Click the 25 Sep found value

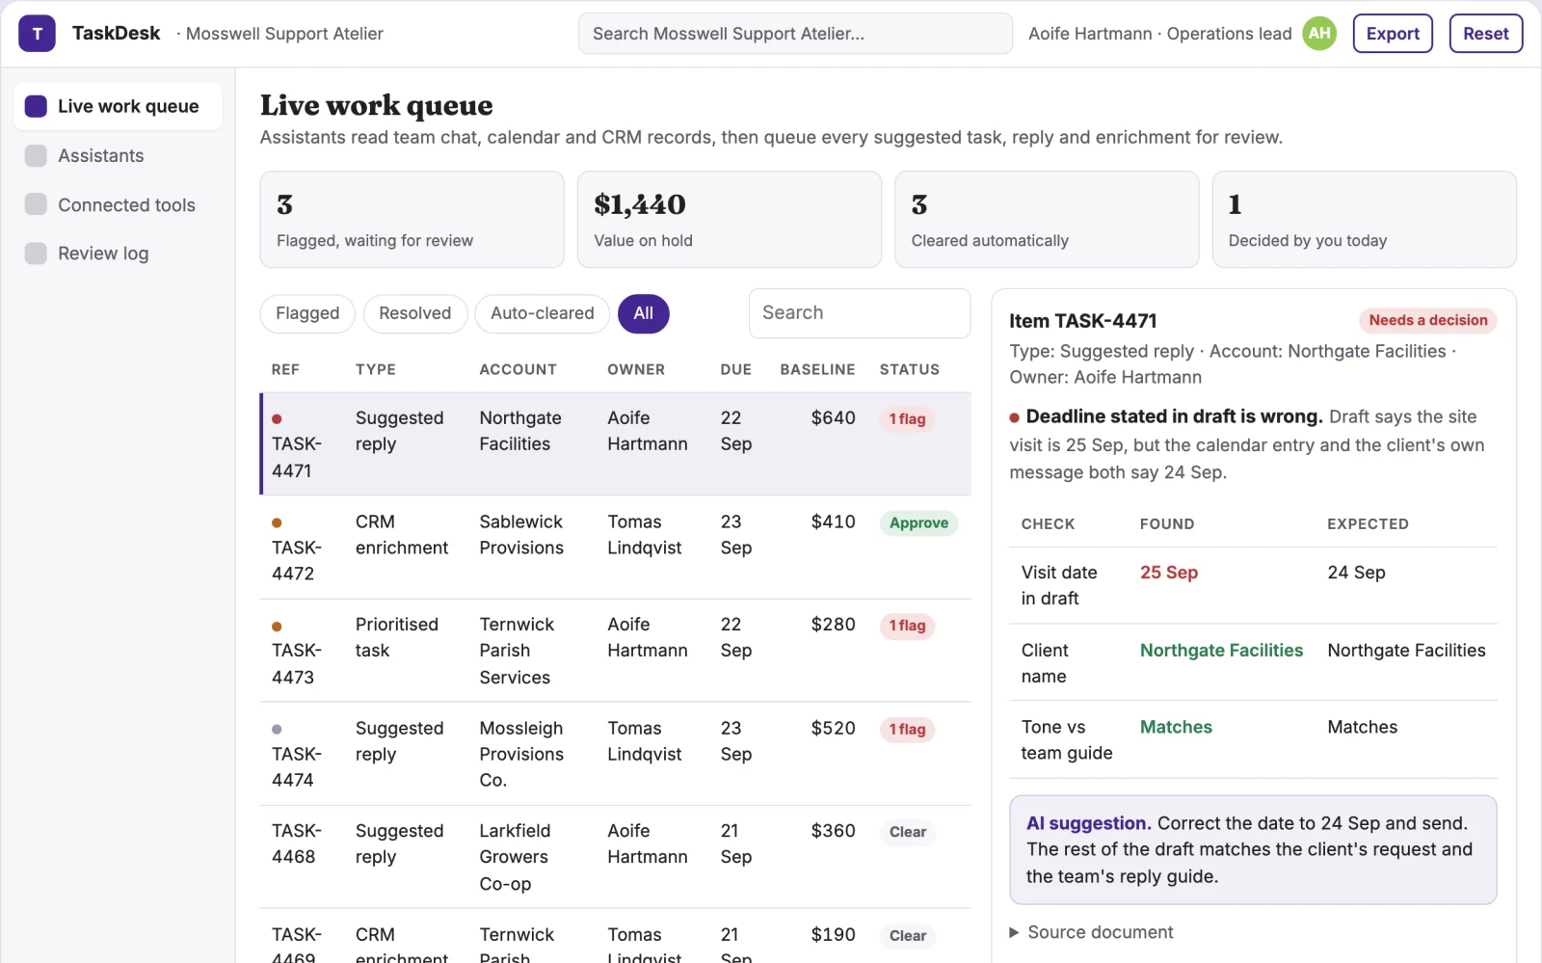1169,573
